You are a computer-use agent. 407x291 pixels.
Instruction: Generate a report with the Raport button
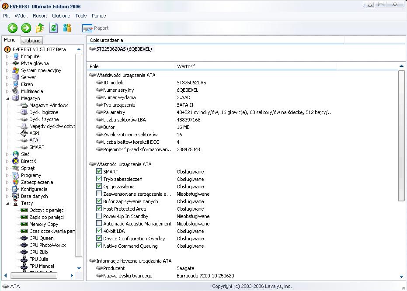95,28
